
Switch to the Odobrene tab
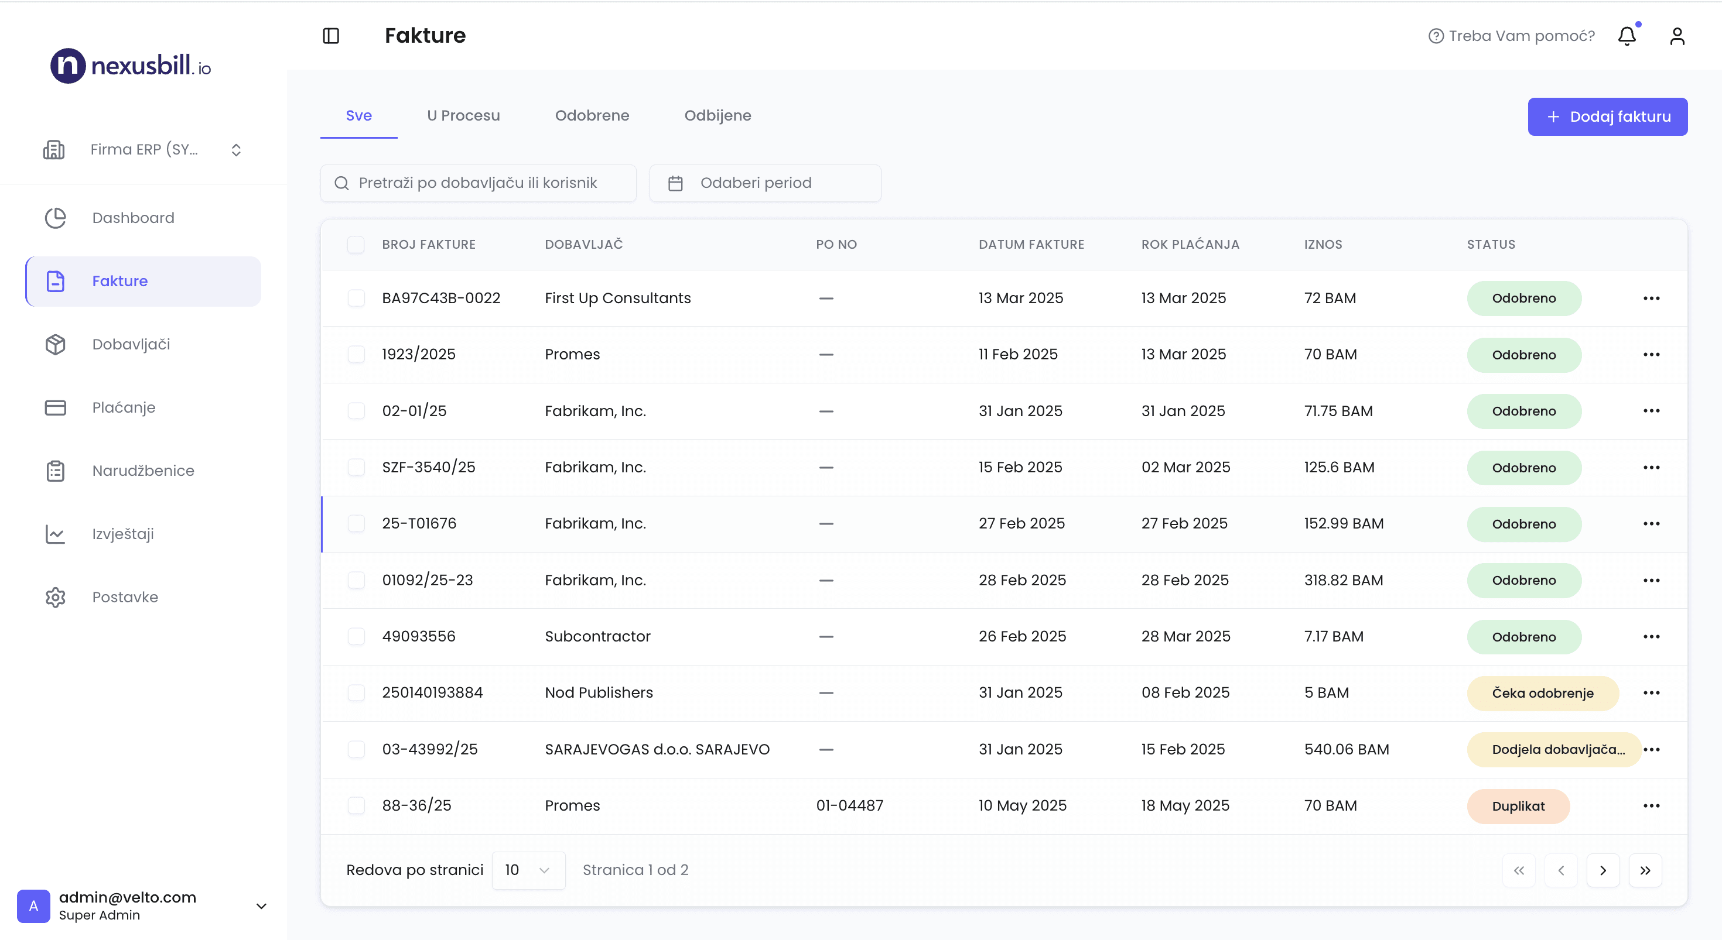[592, 115]
